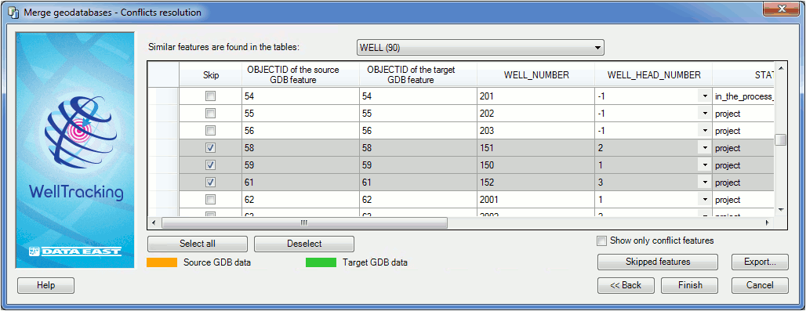Open WELL_HEAD_NUMBER dropdown in row 55

pyautogui.click(x=704, y=114)
